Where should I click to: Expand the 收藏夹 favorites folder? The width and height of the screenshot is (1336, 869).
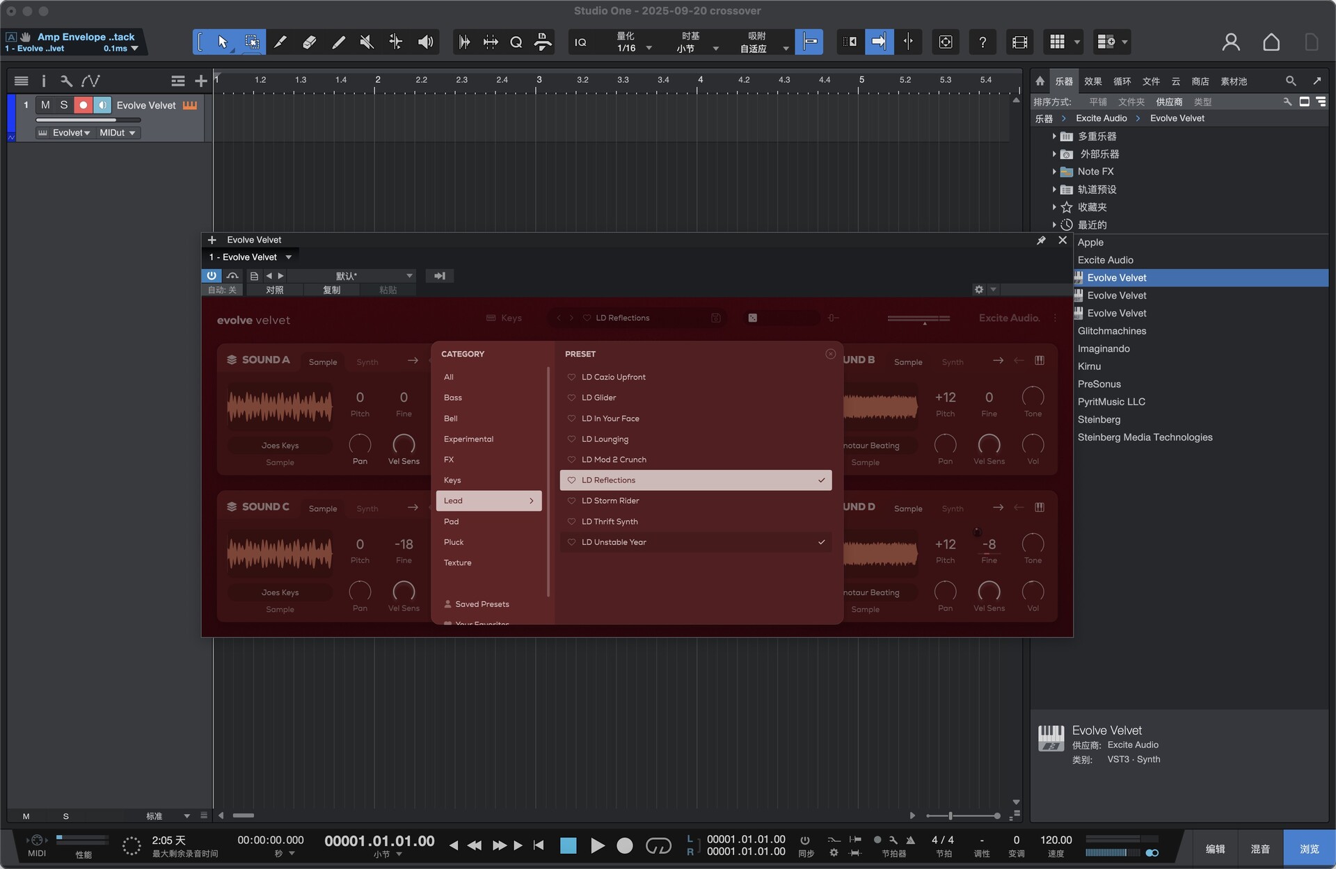[1054, 207]
